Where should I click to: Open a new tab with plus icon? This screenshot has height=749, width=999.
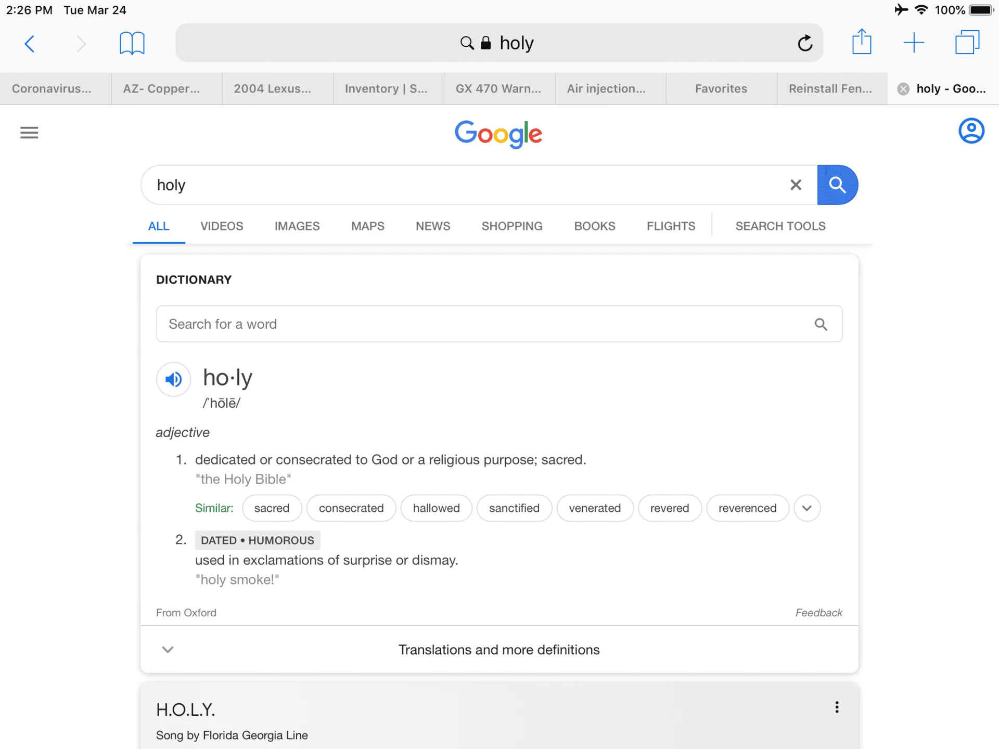point(914,43)
